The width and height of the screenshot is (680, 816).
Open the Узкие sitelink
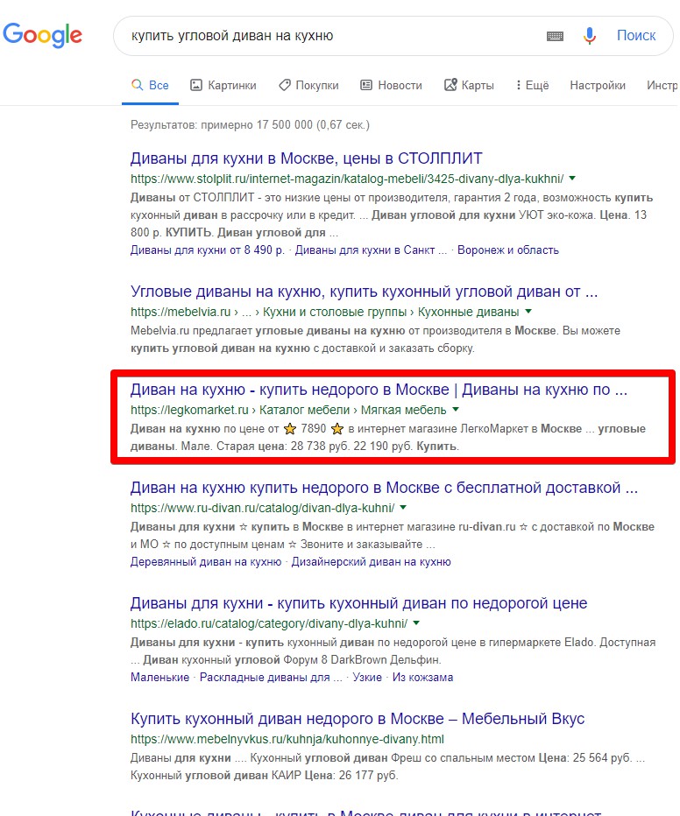(x=367, y=677)
